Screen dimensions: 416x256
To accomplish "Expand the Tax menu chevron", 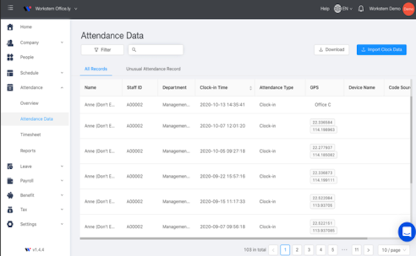I will click(62, 210).
